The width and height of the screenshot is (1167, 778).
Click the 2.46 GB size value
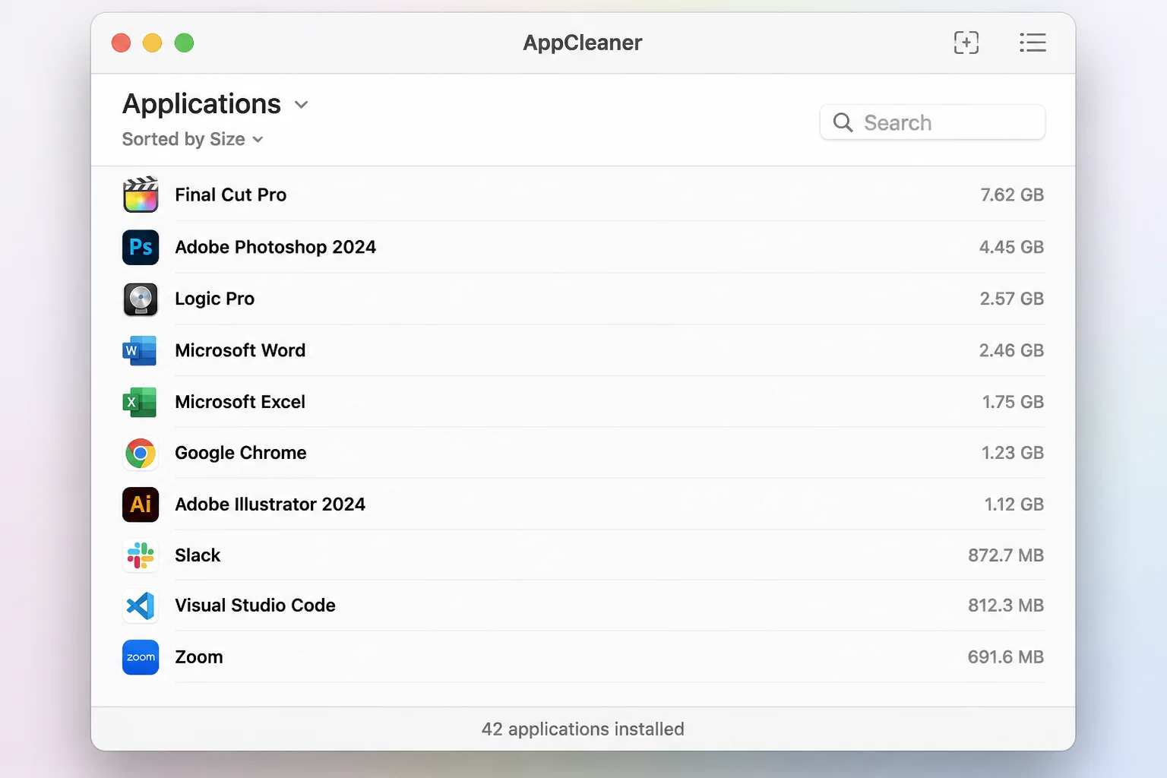click(x=1011, y=350)
